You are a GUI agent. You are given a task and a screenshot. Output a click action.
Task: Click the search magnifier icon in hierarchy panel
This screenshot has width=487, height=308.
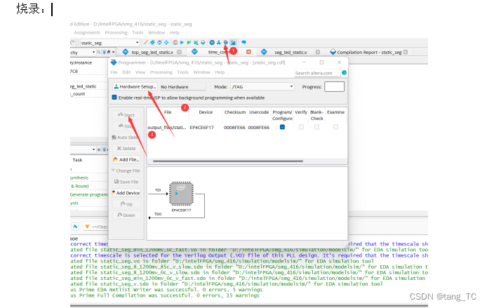tap(99, 52)
